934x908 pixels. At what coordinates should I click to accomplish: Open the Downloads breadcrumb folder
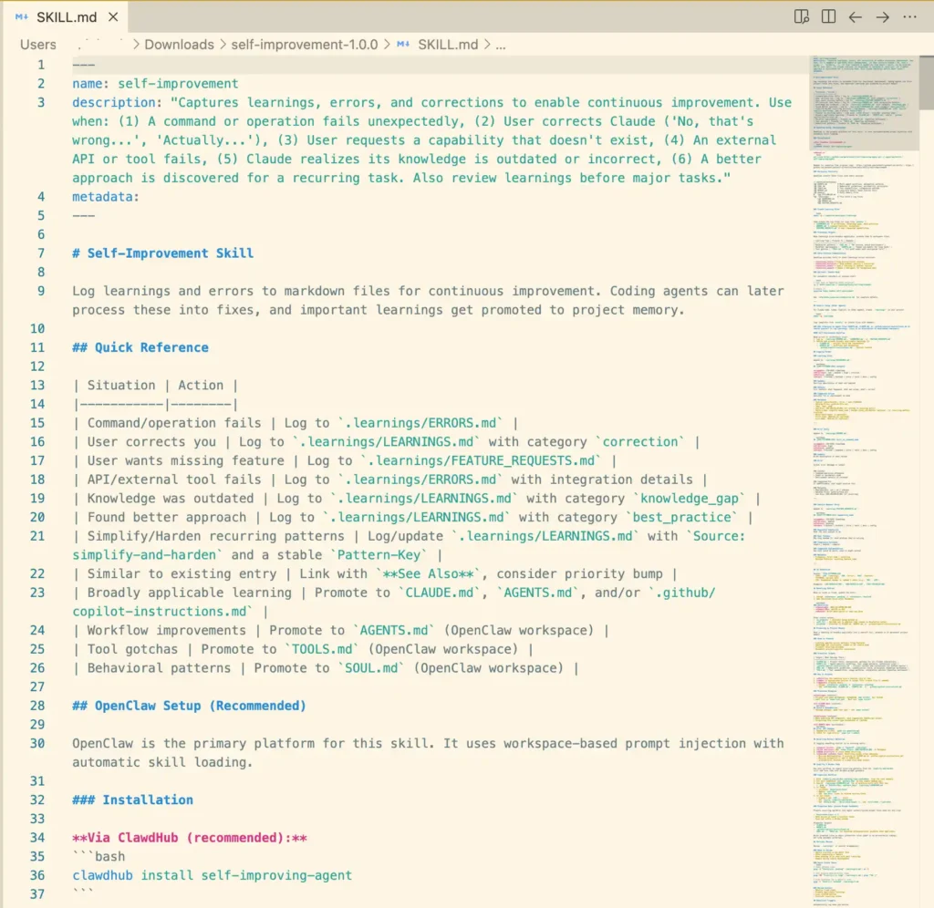point(179,45)
